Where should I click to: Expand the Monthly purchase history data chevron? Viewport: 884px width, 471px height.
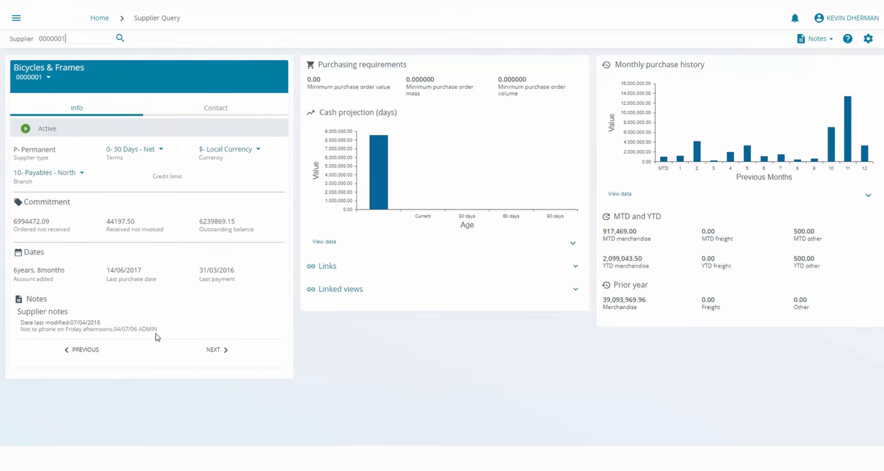868,195
